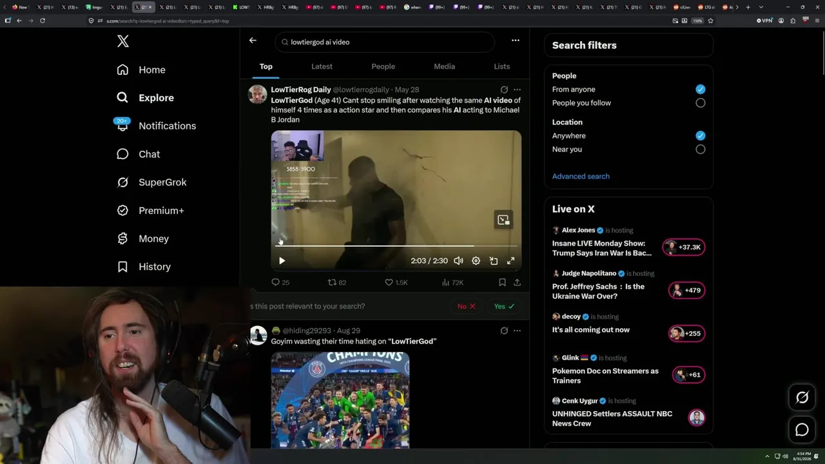Open the LowTierRog Daily profile name
This screenshot has width=825, height=464.
[x=301, y=90]
